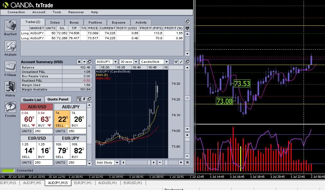Image resolution: width=325 pixels, height=190 pixels.
Task: Select the Quote List tab
Action: pyautogui.click(x=32, y=100)
